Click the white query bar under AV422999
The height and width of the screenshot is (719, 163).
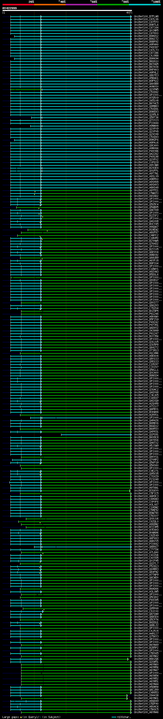pyautogui.click(x=67, y=10)
